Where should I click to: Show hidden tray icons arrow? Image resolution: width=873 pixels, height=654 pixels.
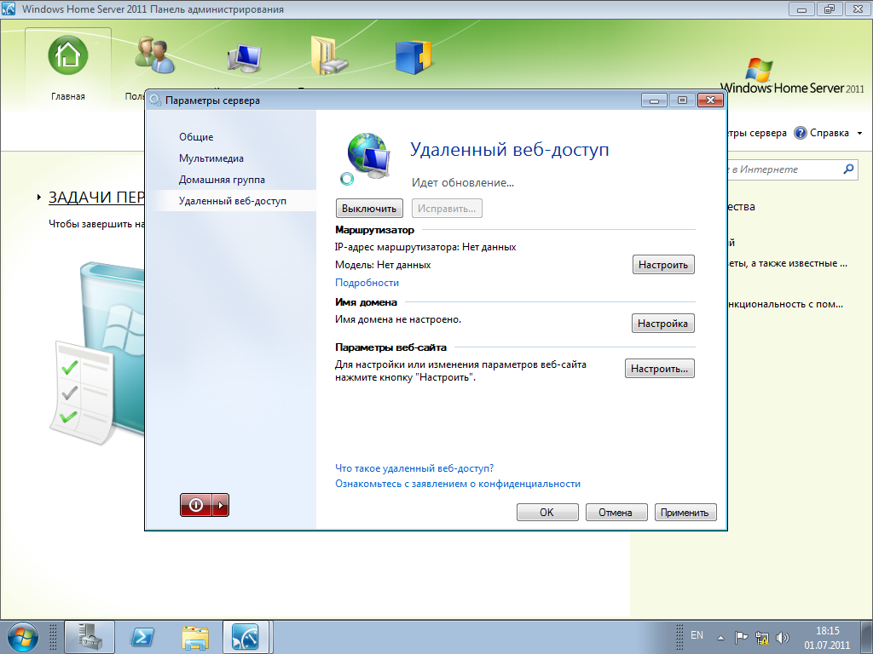[720, 638]
